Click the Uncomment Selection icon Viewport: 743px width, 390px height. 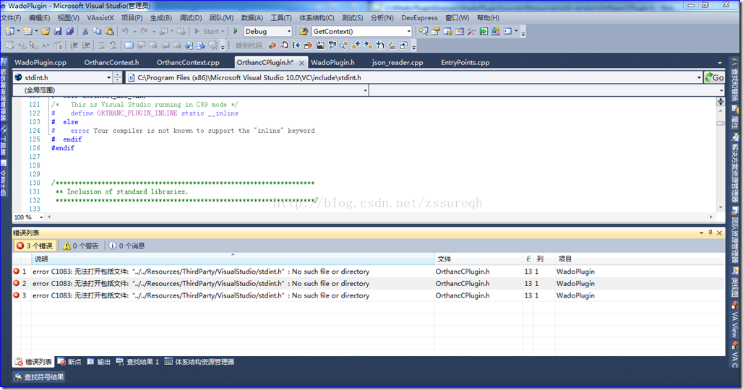pos(113,45)
